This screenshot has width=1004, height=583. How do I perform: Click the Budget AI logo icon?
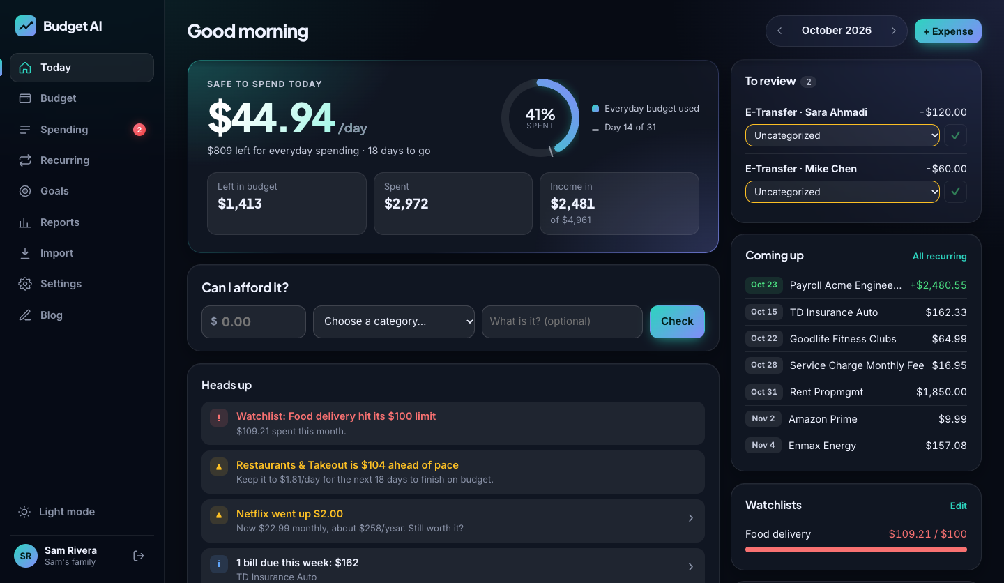coord(26,26)
